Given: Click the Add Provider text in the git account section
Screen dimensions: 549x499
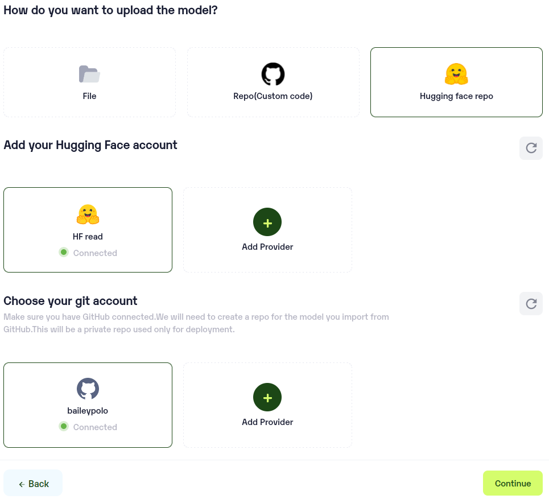Looking at the screenshot, I should tap(267, 422).
